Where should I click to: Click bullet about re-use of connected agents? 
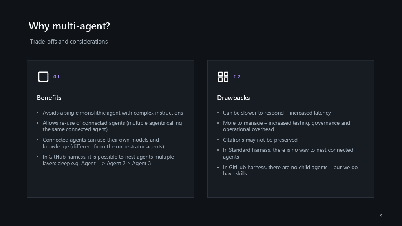coord(112,126)
